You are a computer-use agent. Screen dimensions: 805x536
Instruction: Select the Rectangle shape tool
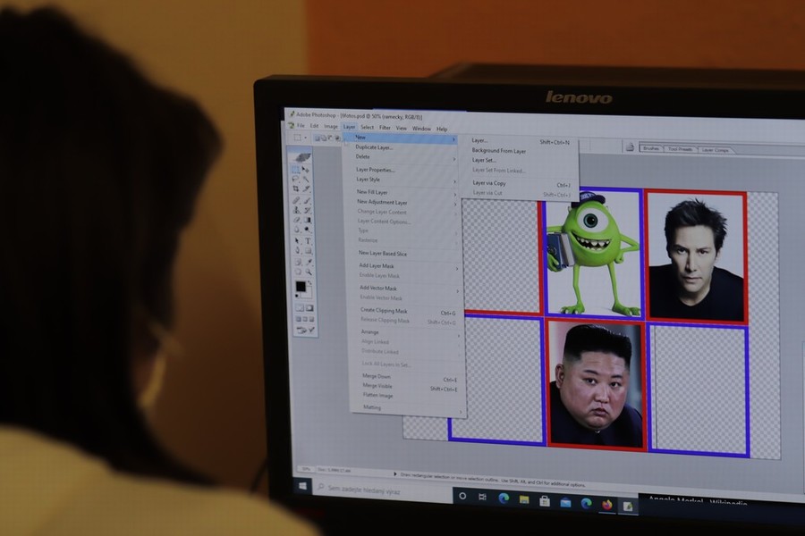(x=307, y=250)
